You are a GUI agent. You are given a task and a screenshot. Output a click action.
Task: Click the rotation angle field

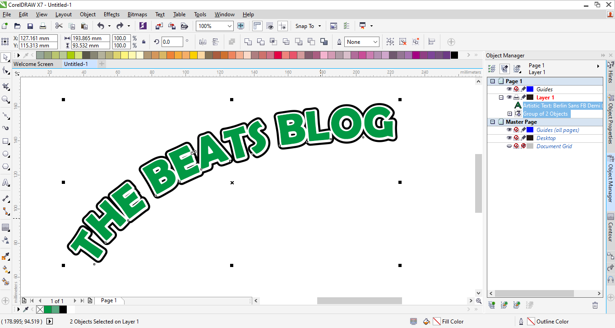(x=172, y=42)
